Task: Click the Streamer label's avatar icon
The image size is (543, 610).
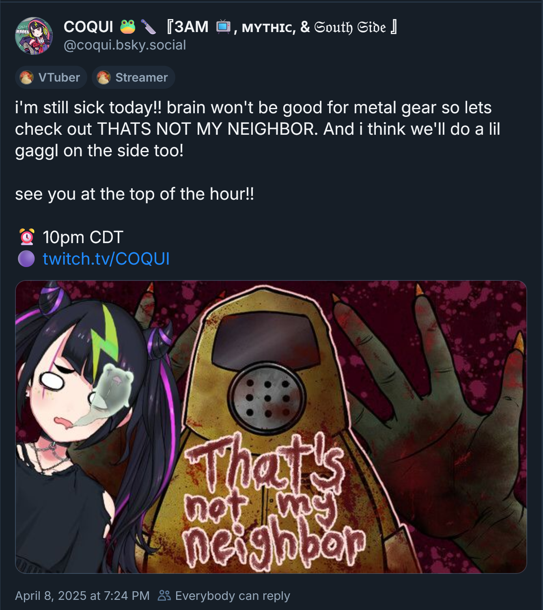Action: click(103, 78)
